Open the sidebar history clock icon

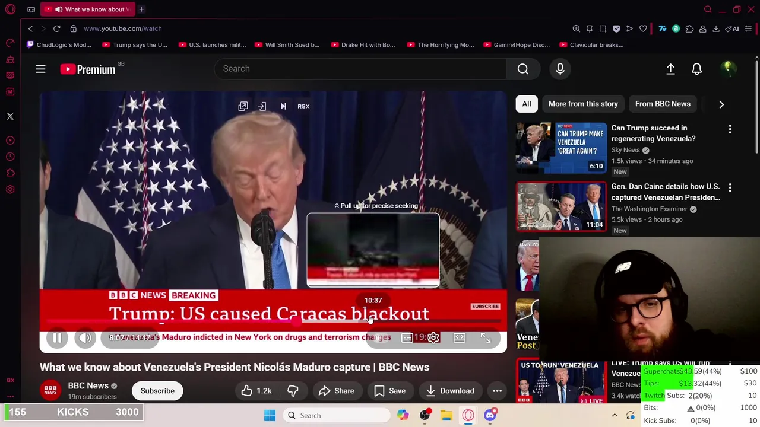pyautogui.click(x=10, y=157)
